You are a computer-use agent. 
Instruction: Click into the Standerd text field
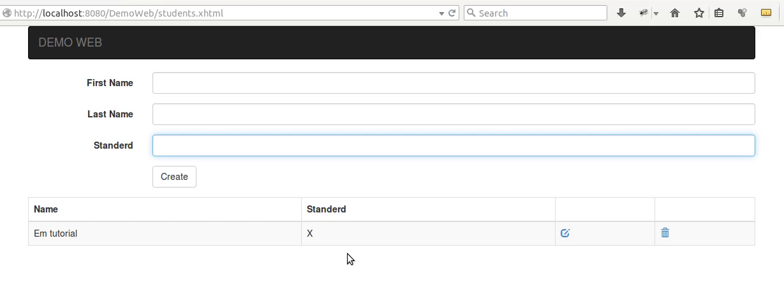coord(454,145)
